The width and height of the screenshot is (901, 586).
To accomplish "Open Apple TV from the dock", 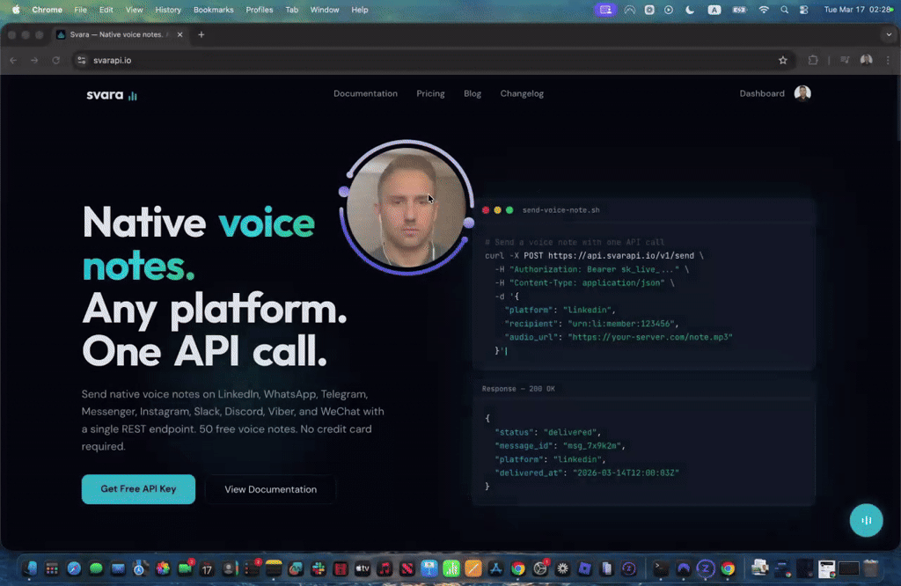I will (363, 568).
